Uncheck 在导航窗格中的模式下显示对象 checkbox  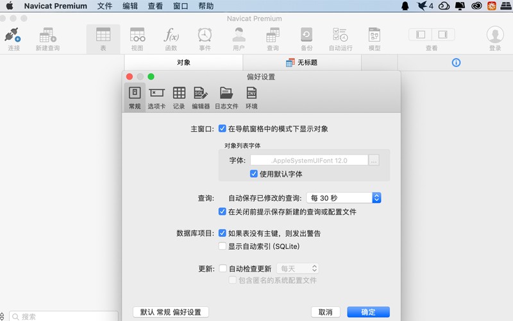click(x=222, y=128)
